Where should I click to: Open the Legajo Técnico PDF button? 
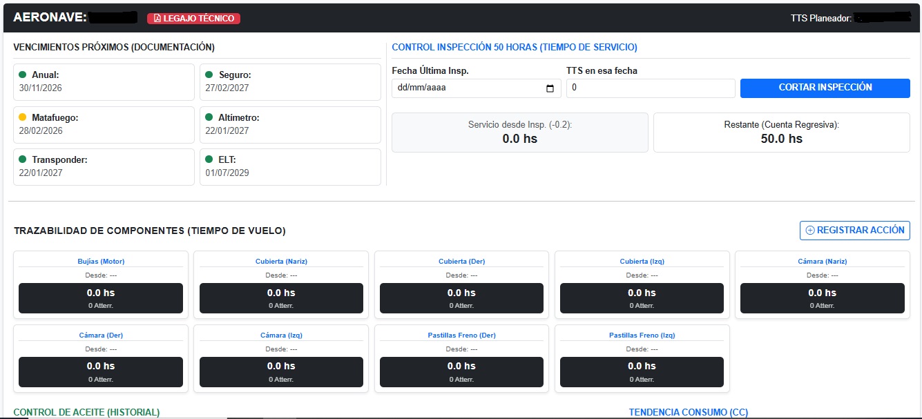pyautogui.click(x=193, y=19)
